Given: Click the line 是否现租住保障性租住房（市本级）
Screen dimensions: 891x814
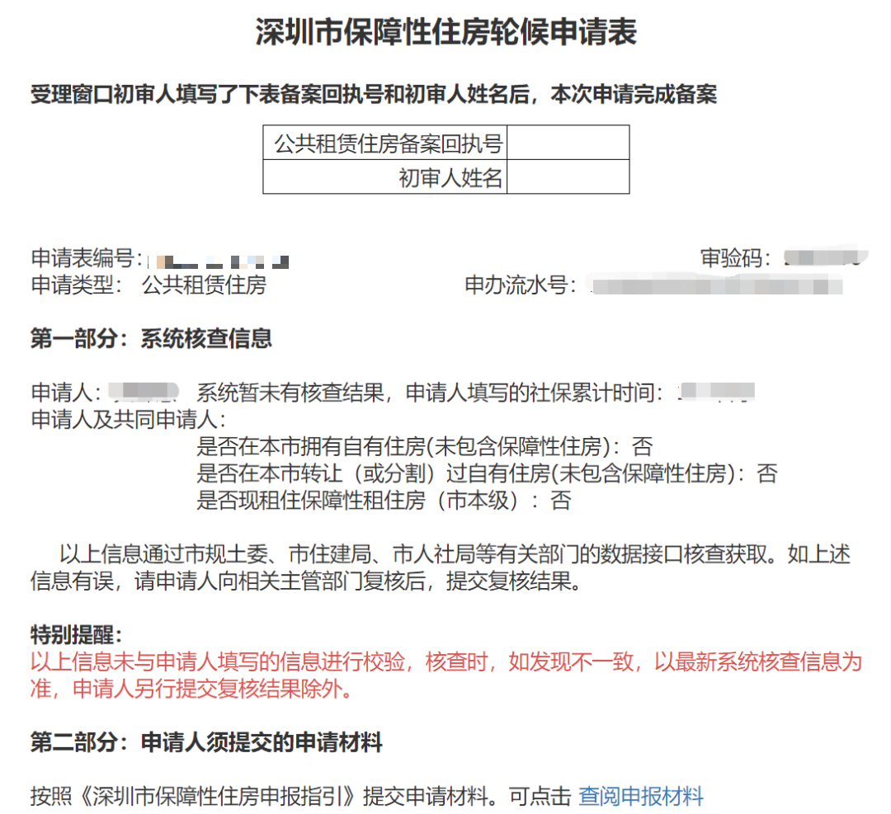Looking at the screenshot, I should (384, 501).
